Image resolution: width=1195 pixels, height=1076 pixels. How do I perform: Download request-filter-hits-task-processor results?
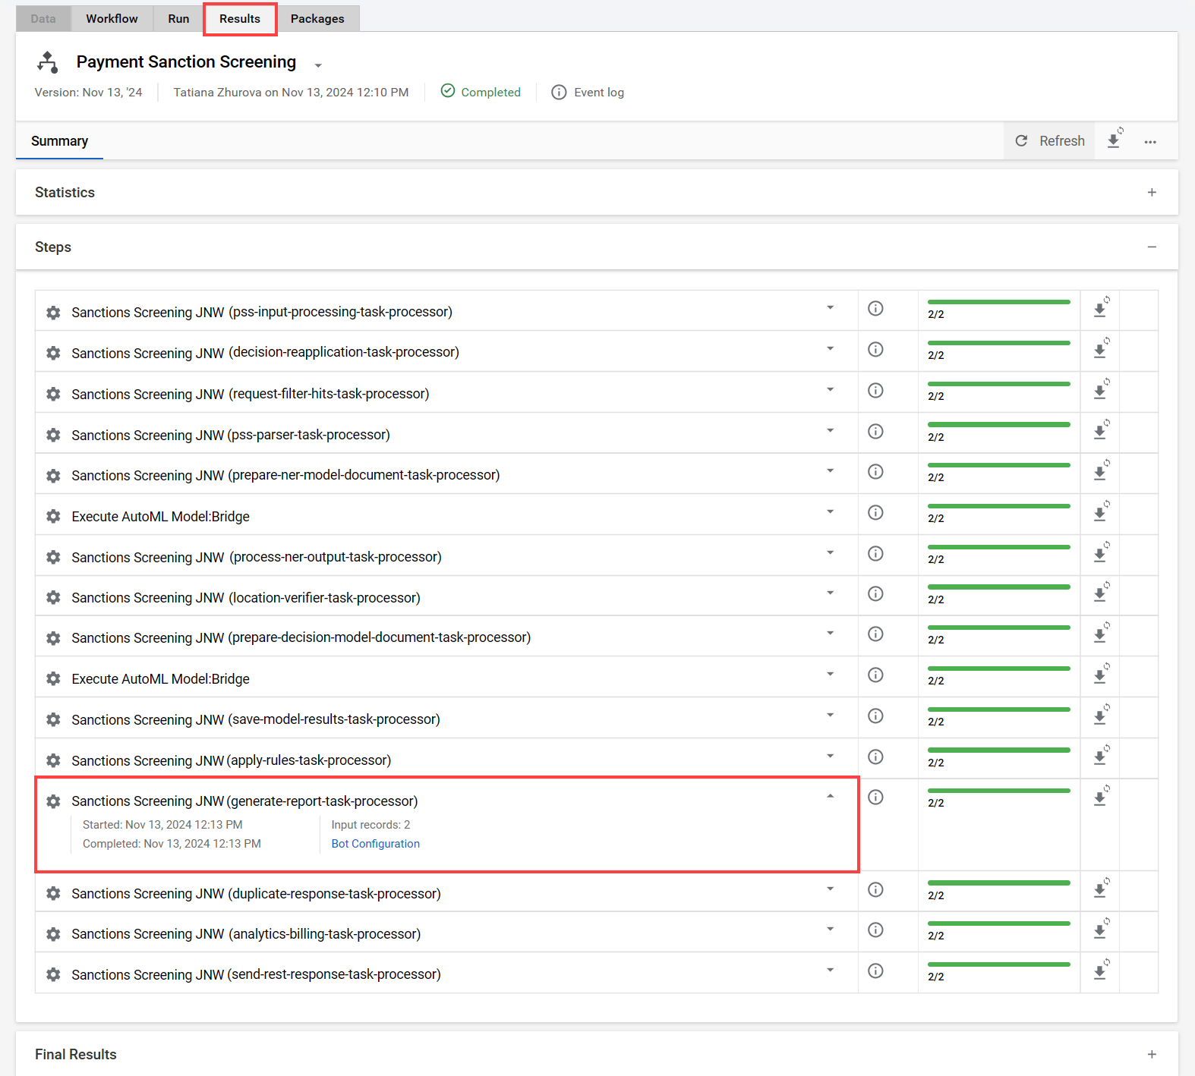pyautogui.click(x=1101, y=389)
